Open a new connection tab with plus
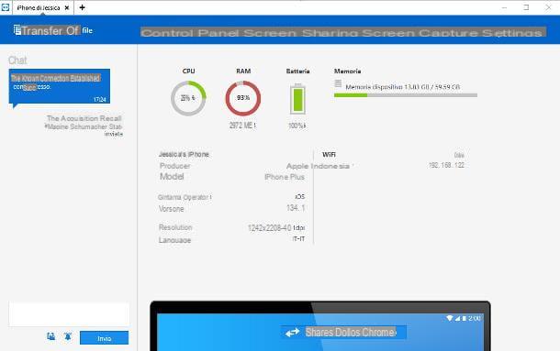Viewport: 560px width, 351px height. coord(82,7)
